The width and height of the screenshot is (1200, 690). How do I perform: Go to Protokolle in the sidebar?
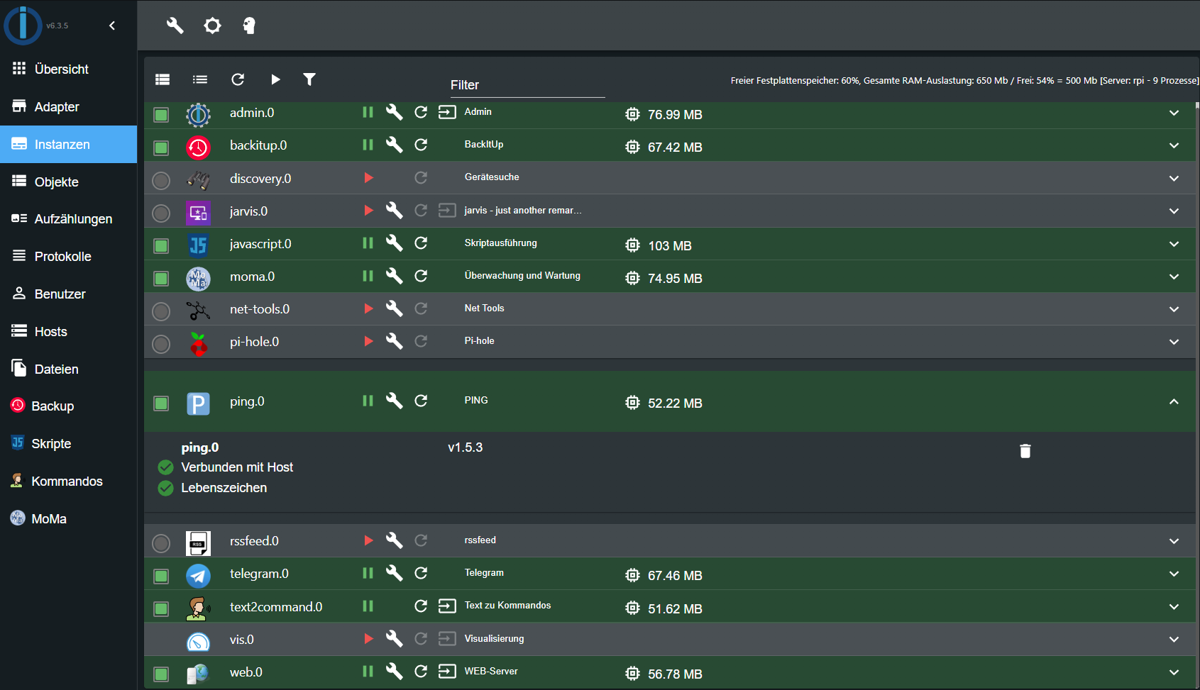62,257
